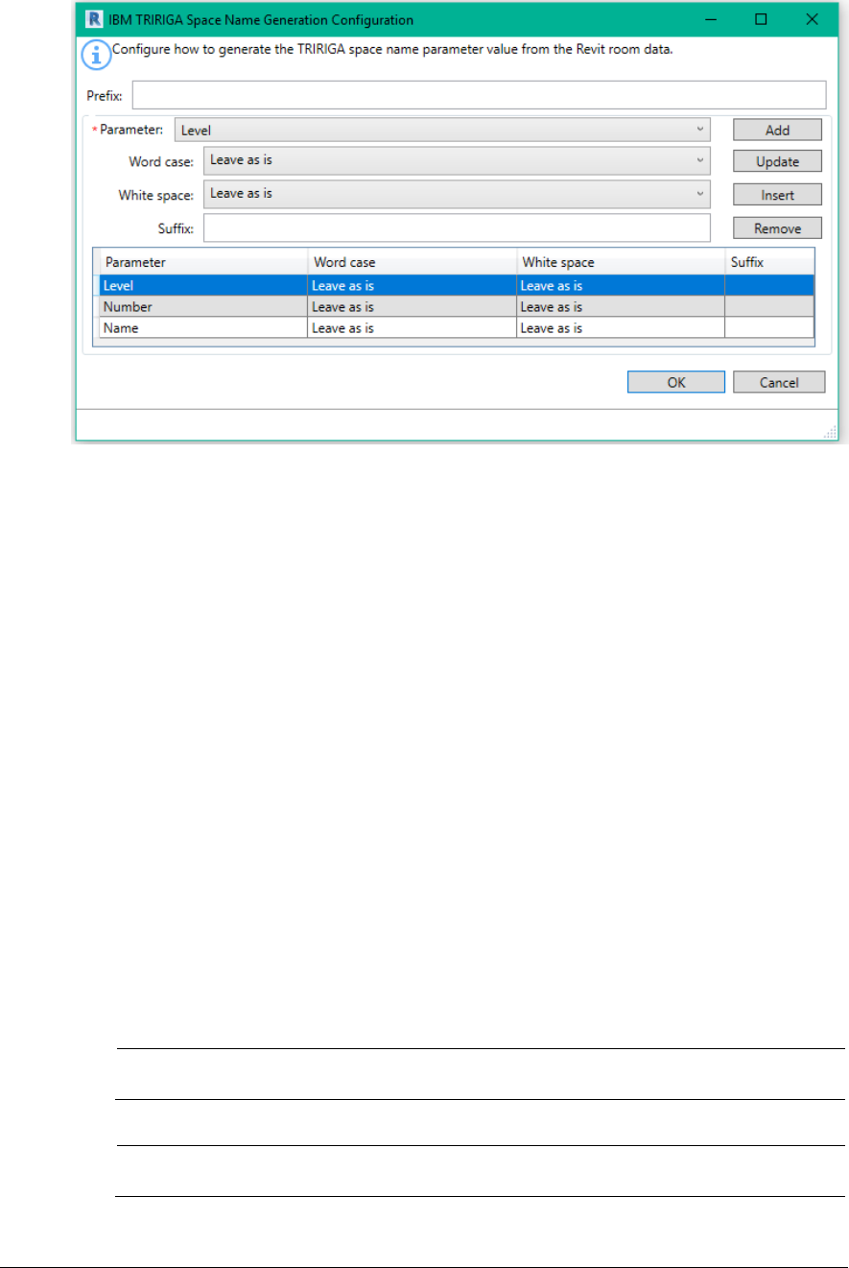This screenshot has width=849, height=1268.
Task: Click into the Suffix text field
Action: [x=457, y=227]
